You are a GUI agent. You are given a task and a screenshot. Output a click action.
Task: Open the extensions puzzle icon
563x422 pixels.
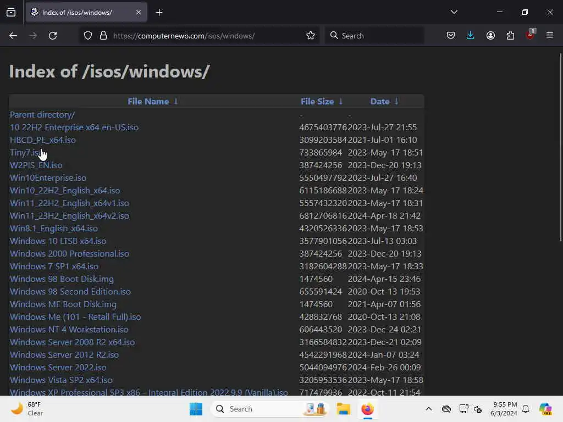pyautogui.click(x=510, y=36)
